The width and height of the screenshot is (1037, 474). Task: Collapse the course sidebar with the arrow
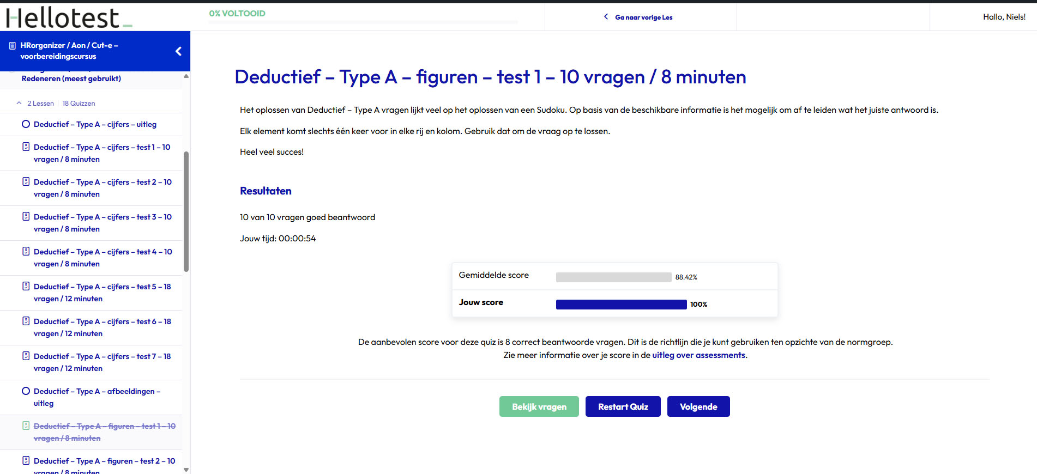(x=178, y=51)
